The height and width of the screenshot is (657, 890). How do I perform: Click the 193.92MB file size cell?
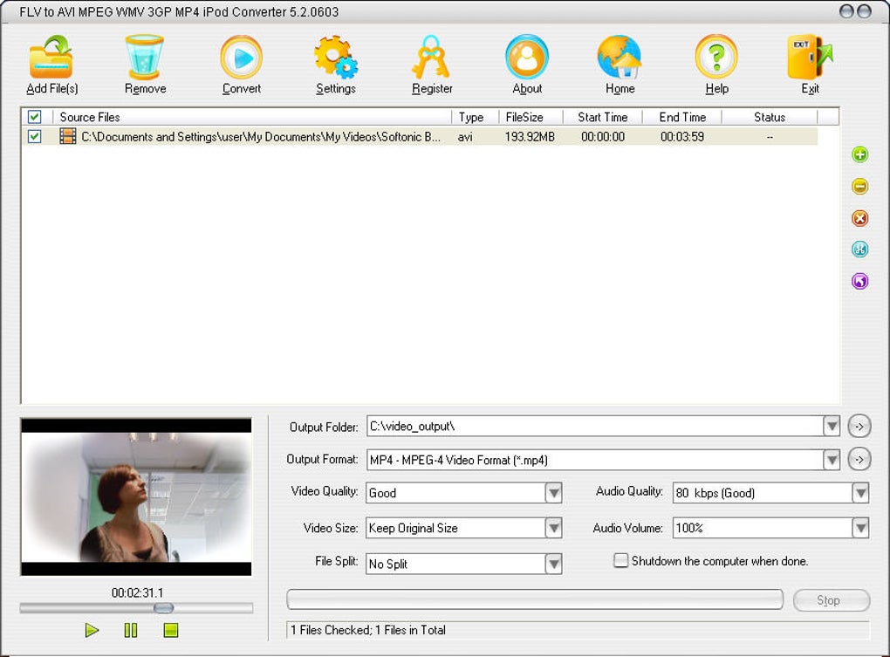pos(530,137)
